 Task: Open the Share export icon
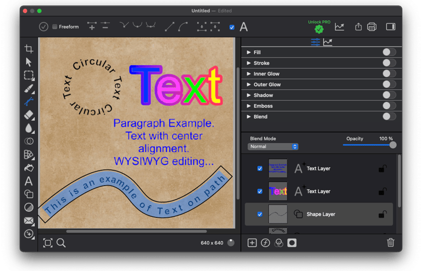tap(359, 26)
